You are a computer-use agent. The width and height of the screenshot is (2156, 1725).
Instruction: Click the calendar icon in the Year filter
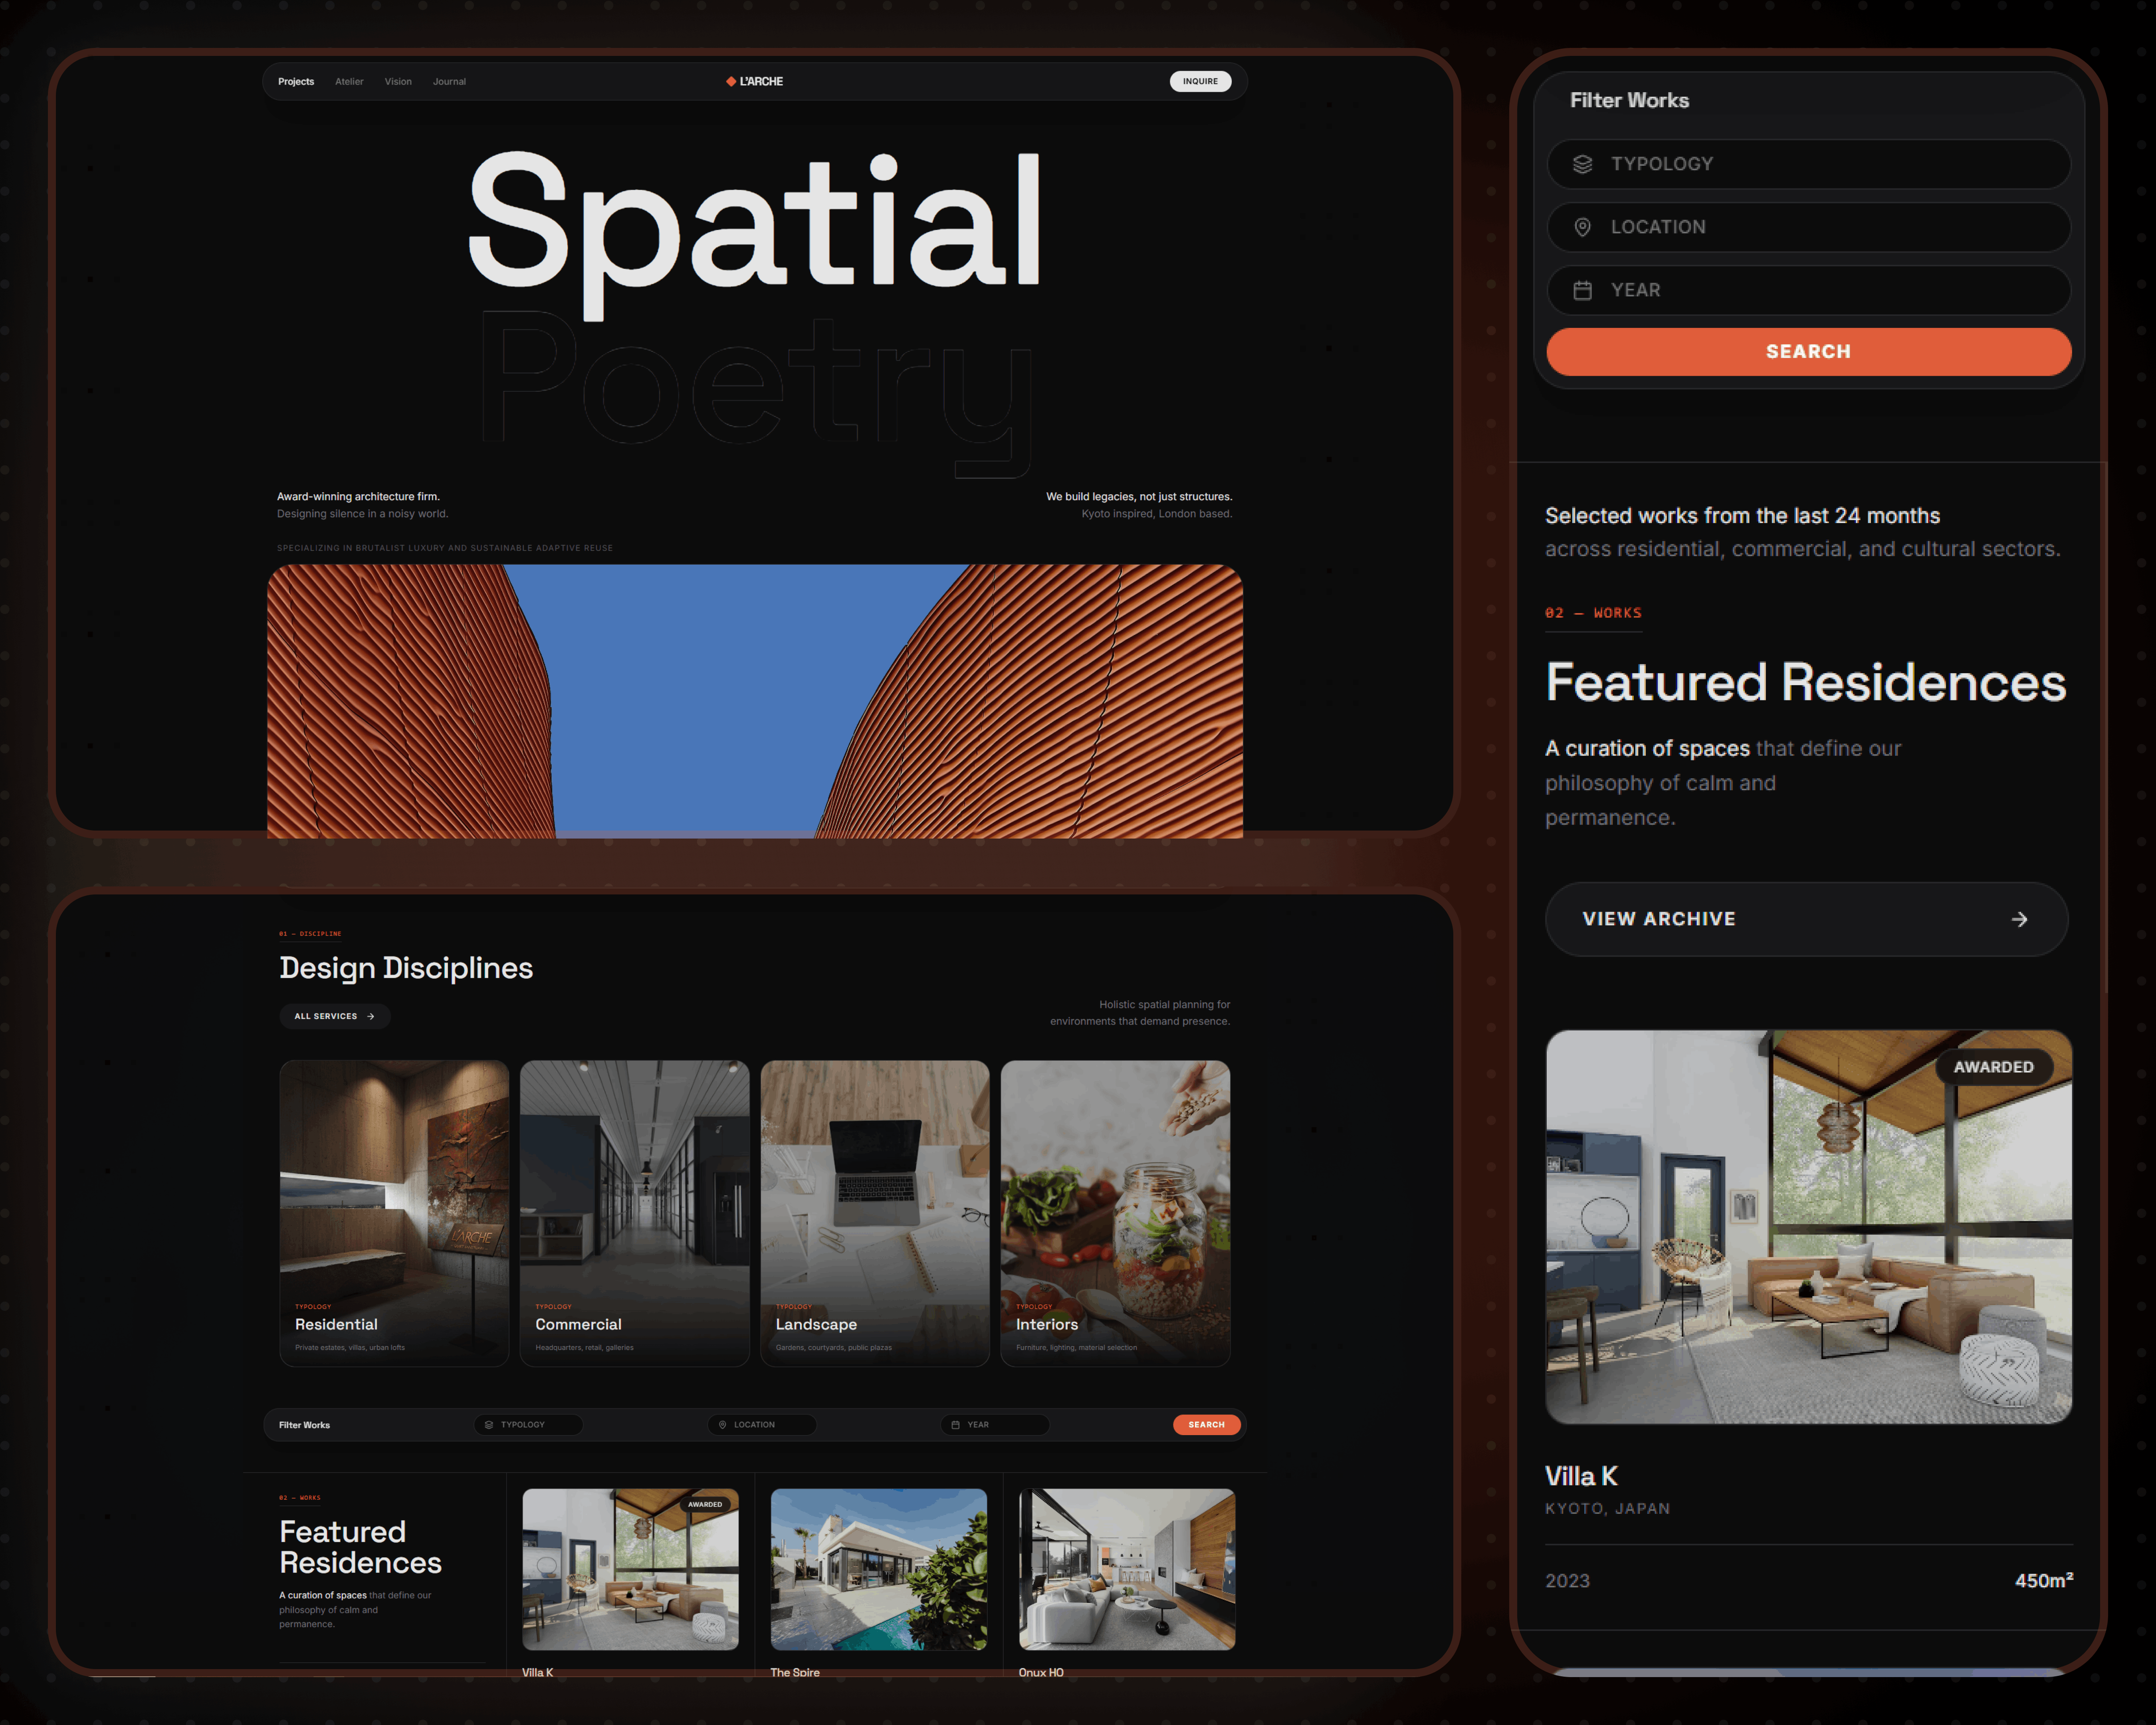tap(1583, 290)
